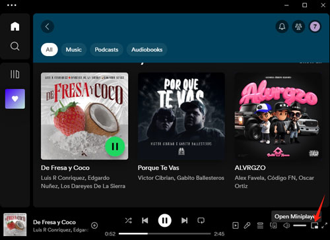Open the Miniplayer
The height and width of the screenshot is (240, 330).
point(314,225)
